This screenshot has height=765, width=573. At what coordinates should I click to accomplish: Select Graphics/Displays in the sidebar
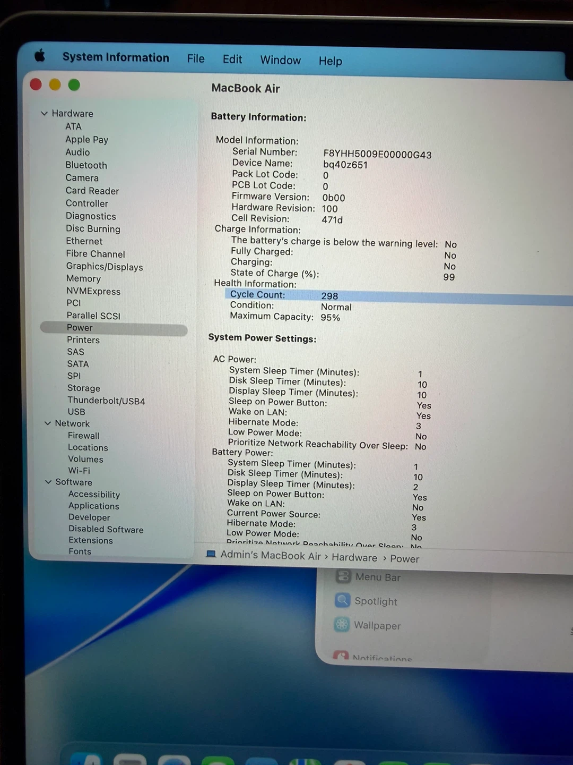(x=105, y=267)
